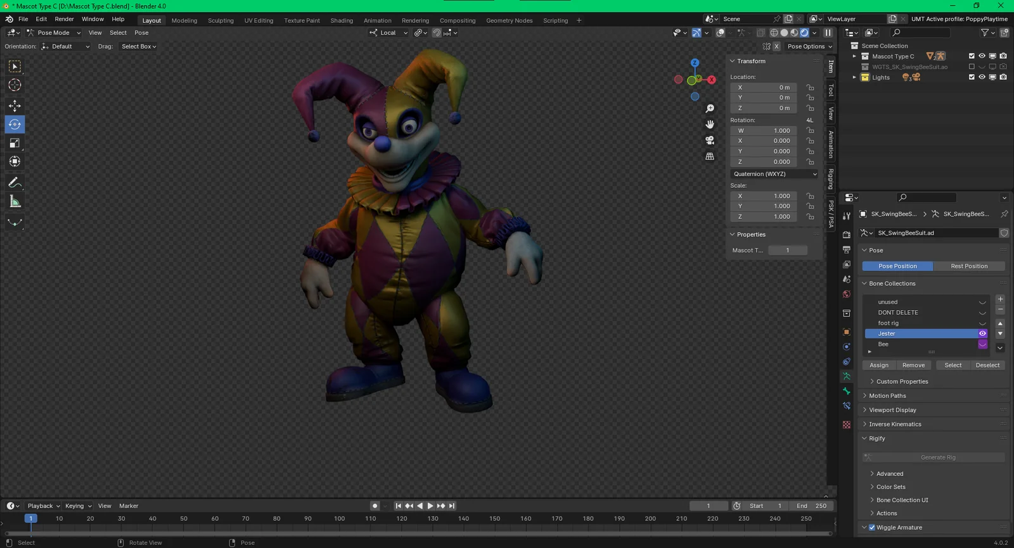Open the Quaternion (WXYZ) rotation mode dropdown
1014x548 pixels.
(774, 174)
